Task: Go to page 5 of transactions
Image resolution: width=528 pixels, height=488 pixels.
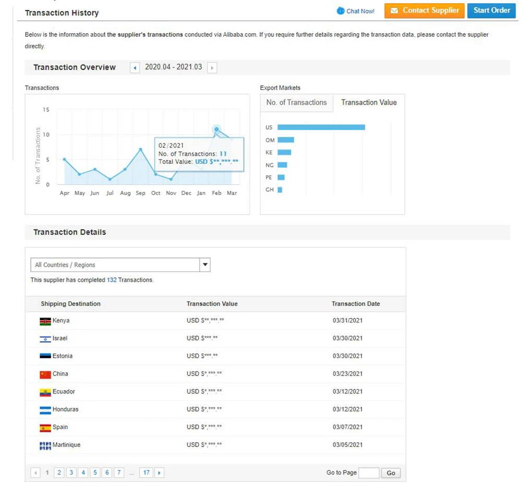Action: point(95,472)
